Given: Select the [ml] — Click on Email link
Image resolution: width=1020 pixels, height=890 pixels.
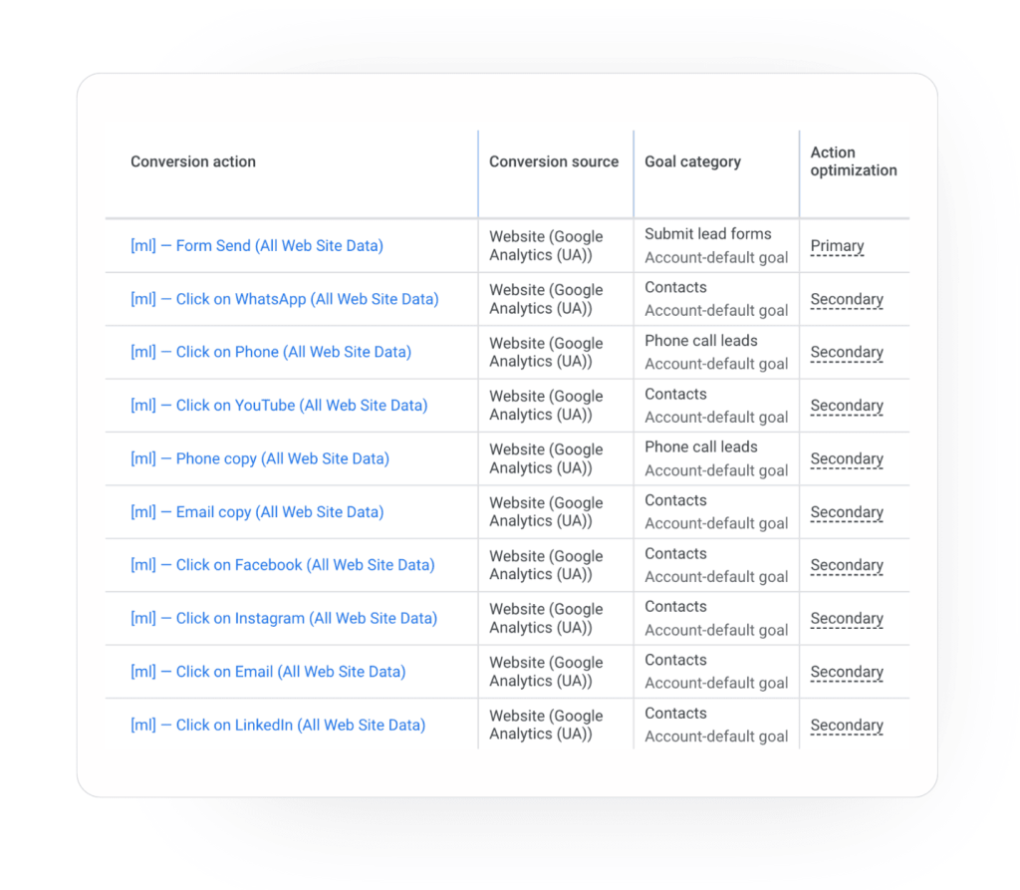Looking at the screenshot, I should click(x=266, y=672).
